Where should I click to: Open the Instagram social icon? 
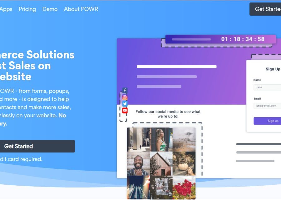point(125,97)
